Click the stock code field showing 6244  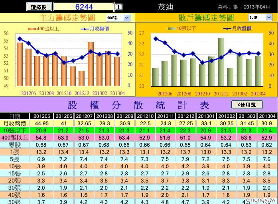point(84,7)
